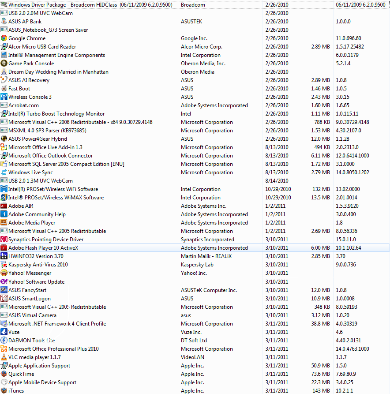The image size is (390, 397).
Task: Select the Apple Application Support name
Action: coord(39,366)
